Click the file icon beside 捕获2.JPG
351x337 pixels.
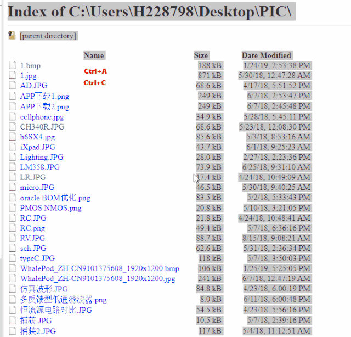point(12,331)
